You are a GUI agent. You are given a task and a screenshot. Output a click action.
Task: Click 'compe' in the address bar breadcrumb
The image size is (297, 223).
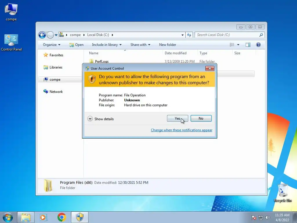coord(75,35)
